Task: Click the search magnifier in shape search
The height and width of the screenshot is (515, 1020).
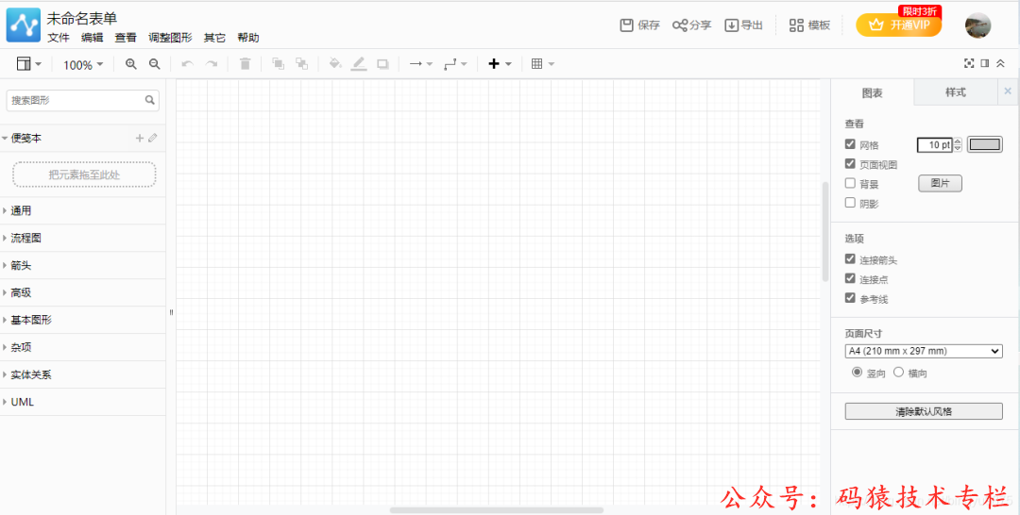Action: coord(150,100)
